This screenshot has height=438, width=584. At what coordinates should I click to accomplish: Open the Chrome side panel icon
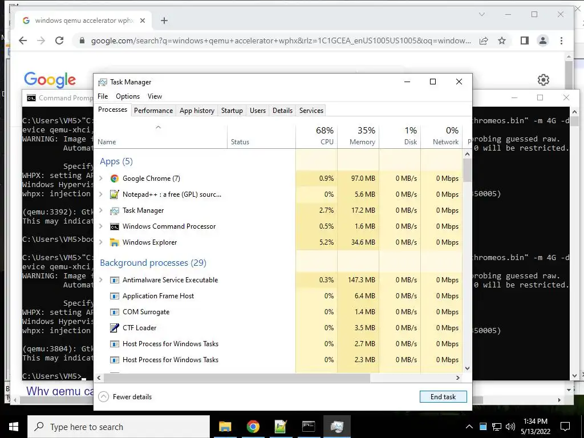[x=525, y=40]
